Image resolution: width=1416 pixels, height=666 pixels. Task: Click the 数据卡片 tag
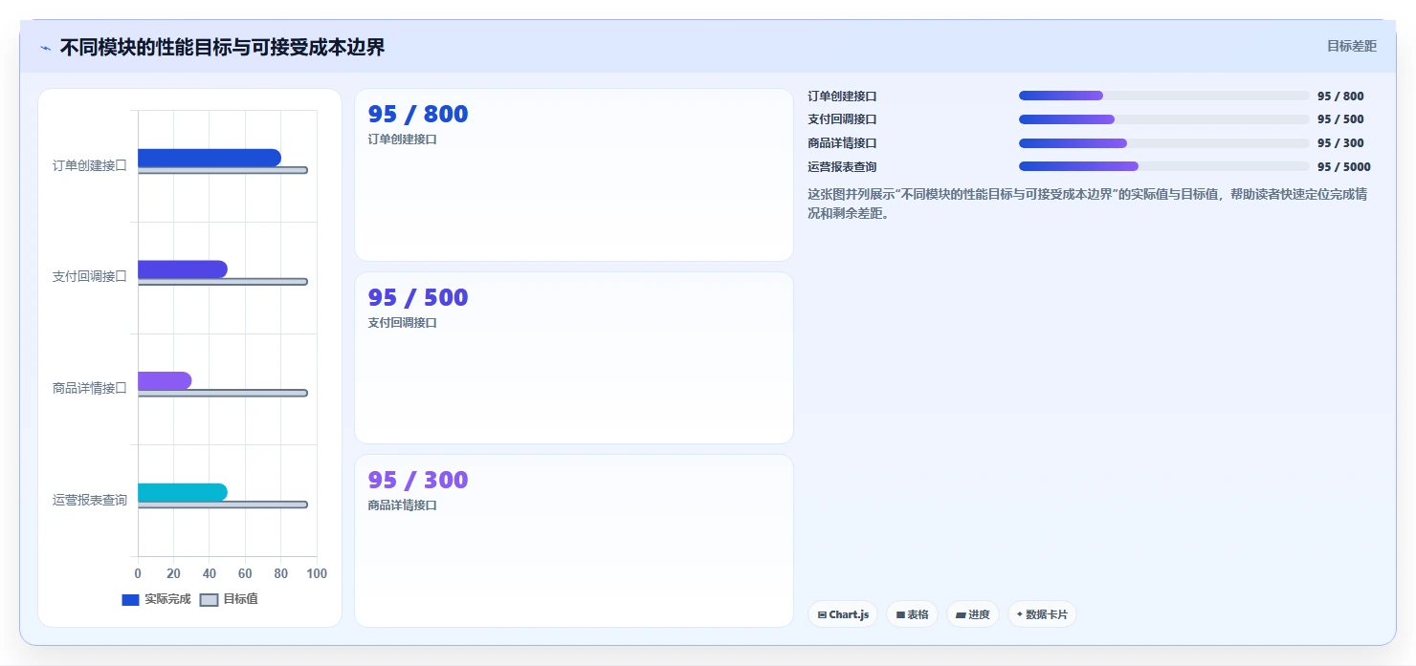coord(1042,614)
